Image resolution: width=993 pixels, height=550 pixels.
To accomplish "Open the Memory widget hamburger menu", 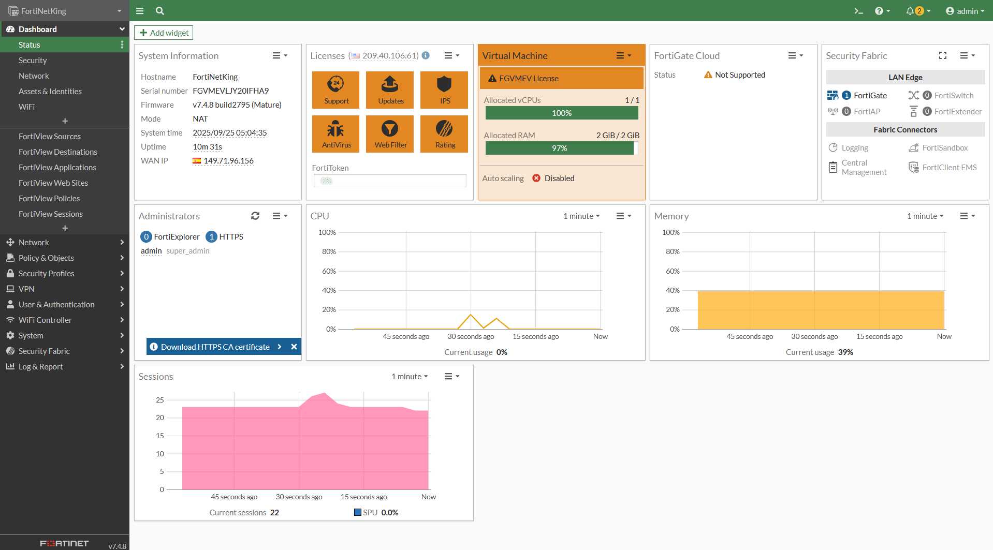I will (968, 216).
